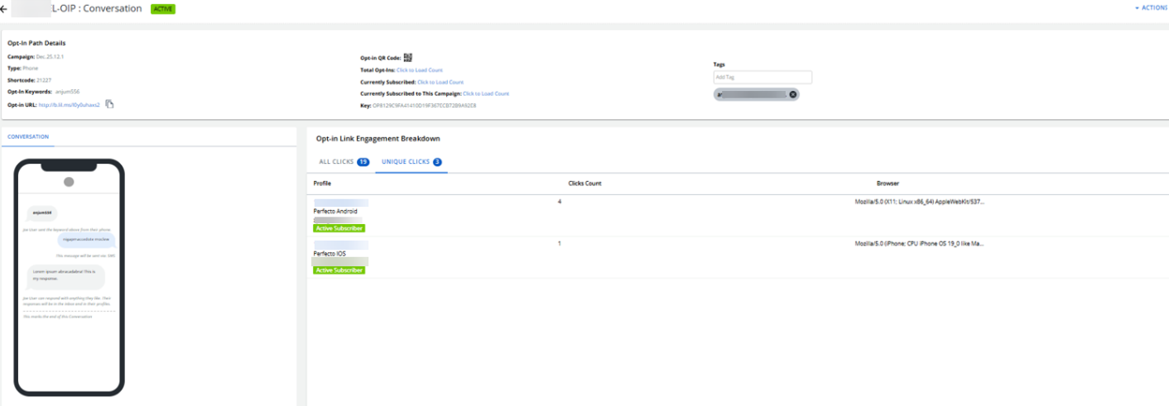
Task: Click the ACTIVE status badge
Action: tap(163, 8)
